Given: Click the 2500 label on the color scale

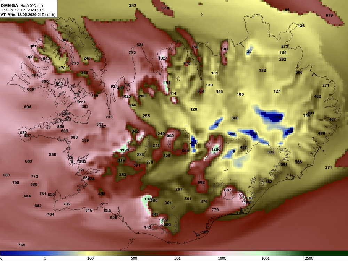Looking at the screenshot, I should click(309, 258).
